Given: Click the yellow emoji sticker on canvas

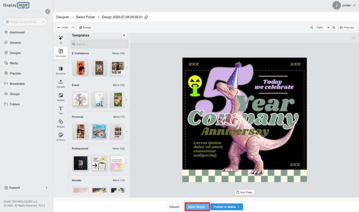Looking at the screenshot, I should (195, 85).
